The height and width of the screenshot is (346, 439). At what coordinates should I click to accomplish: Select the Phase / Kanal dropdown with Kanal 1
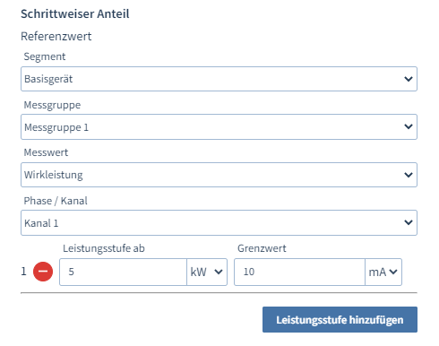(x=219, y=222)
